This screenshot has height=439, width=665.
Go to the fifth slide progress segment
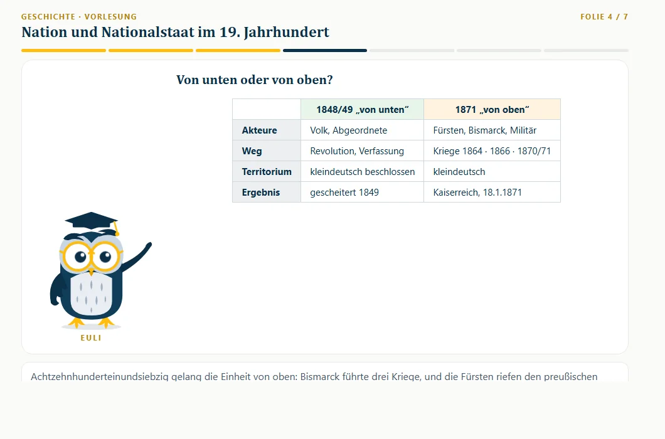[412, 50]
